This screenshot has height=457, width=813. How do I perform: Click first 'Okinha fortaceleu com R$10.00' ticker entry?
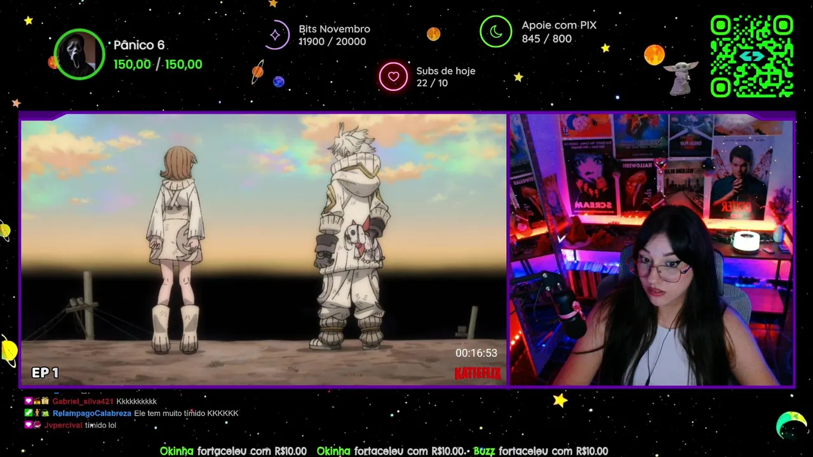coord(233,451)
